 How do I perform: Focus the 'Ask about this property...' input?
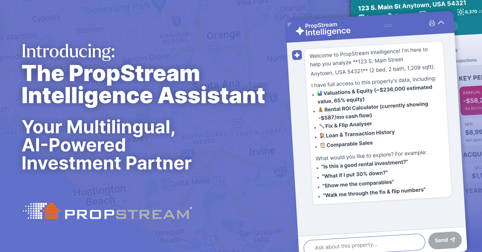364,245
